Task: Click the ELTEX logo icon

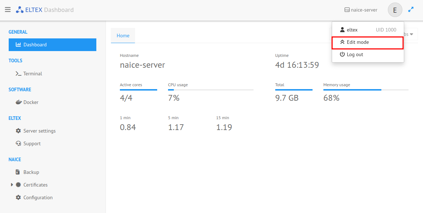Action: coord(20,10)
